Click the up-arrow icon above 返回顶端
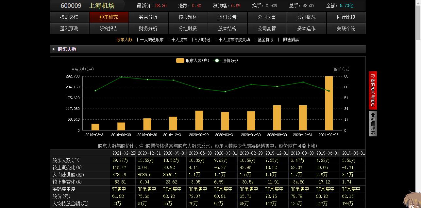The height and width of the screenshot is (208, 421). pos(373,115)
